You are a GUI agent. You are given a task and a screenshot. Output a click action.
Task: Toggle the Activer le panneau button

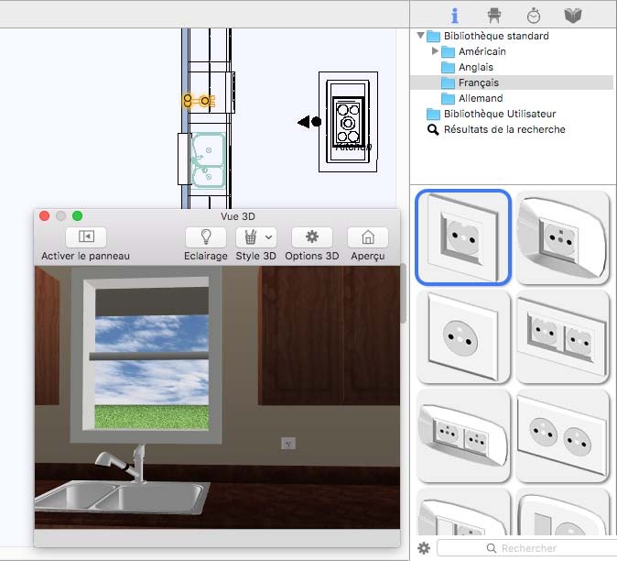[x=86, y=236]
